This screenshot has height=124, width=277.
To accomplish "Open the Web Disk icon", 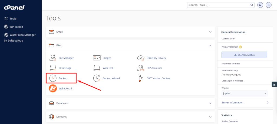I will tap(97, 68).
